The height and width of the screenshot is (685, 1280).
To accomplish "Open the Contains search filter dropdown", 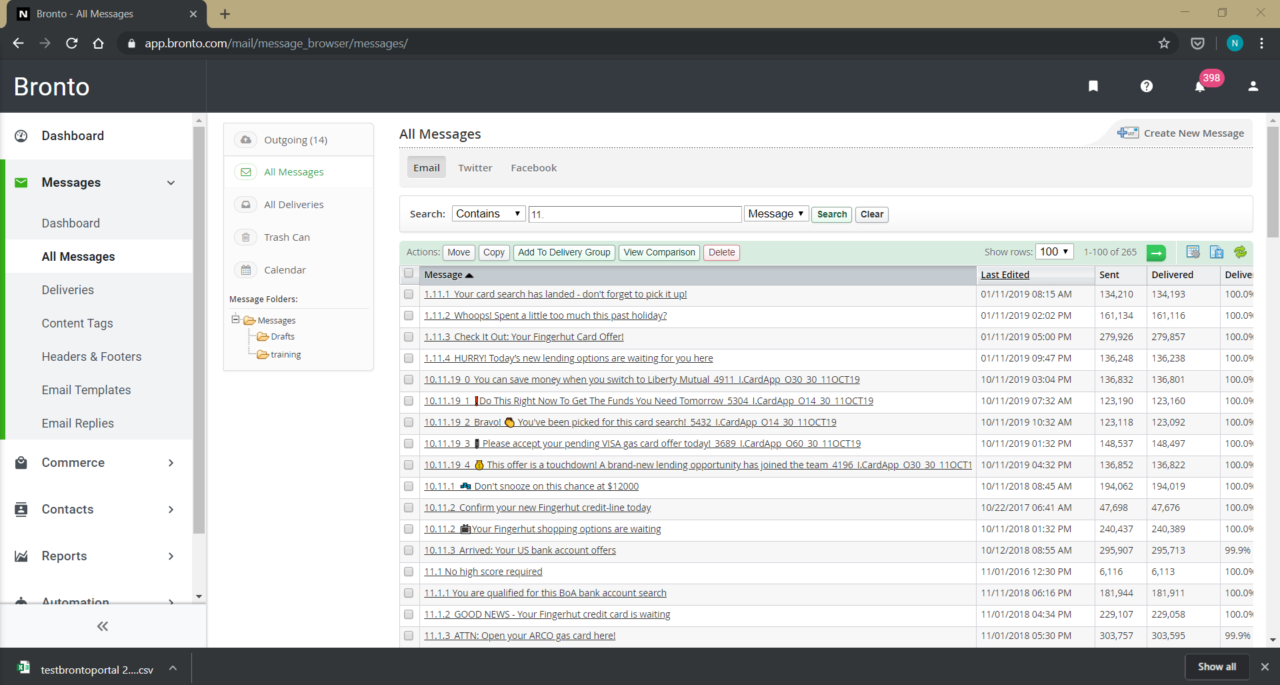I will [x=488, y=214].
